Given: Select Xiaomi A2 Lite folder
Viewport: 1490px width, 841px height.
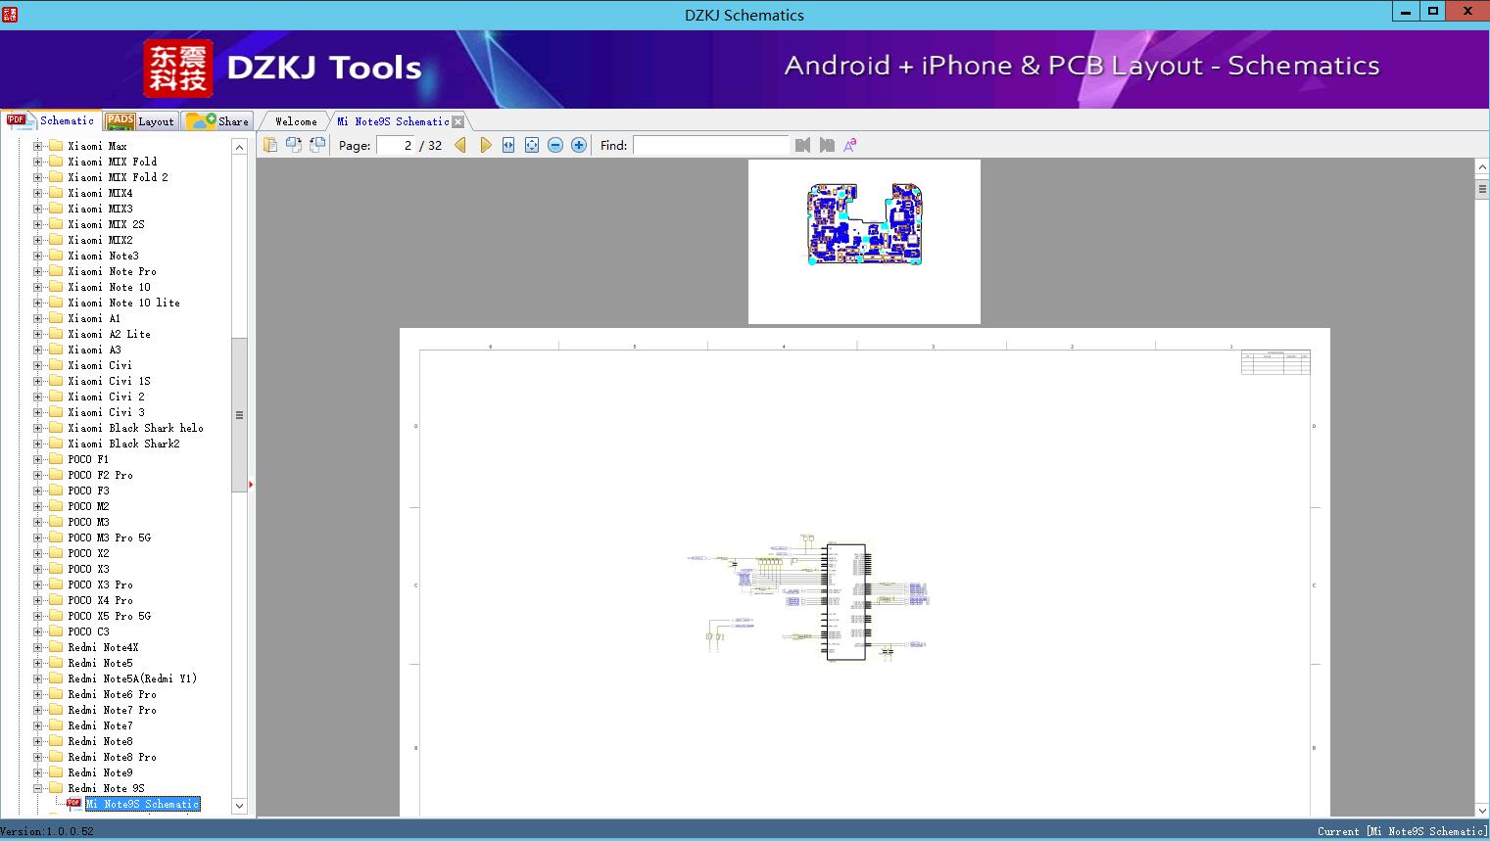Looking at the screenshot, I should (109, 334).
